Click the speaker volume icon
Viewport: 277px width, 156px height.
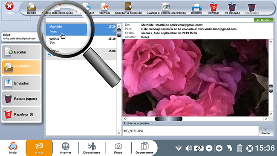pyautogui.click(x=188, y=148)
